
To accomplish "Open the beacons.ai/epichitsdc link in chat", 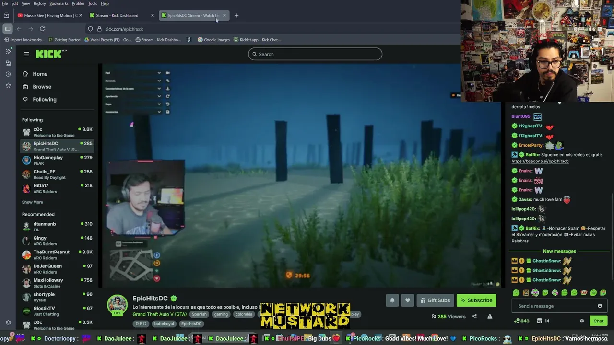I will 540,161.
